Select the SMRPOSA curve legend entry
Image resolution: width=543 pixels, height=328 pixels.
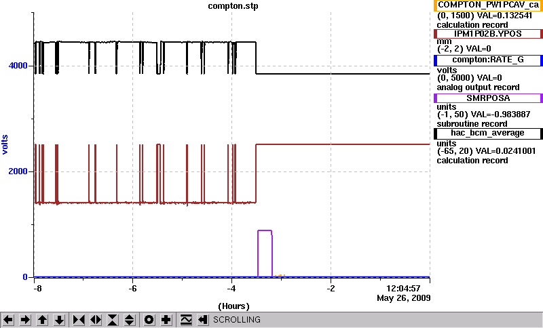[488, 98]
